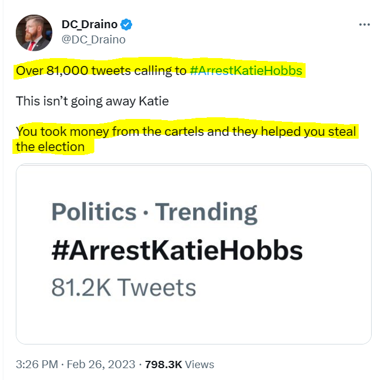The width and height of the screenshot is (379, 380).
Task: Open the three-dot more options menu
Action: 364,26
